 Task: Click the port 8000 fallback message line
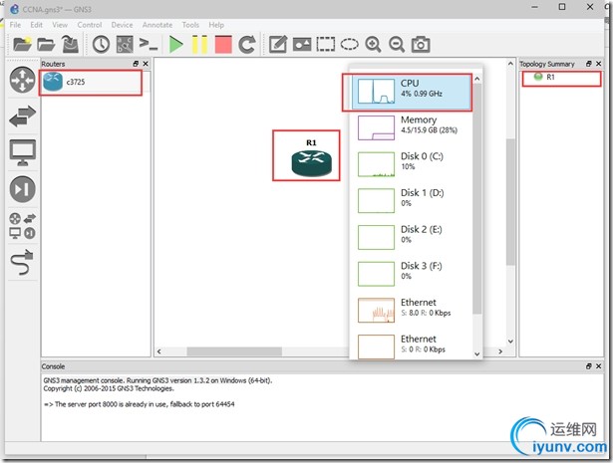tap(139, 404)
